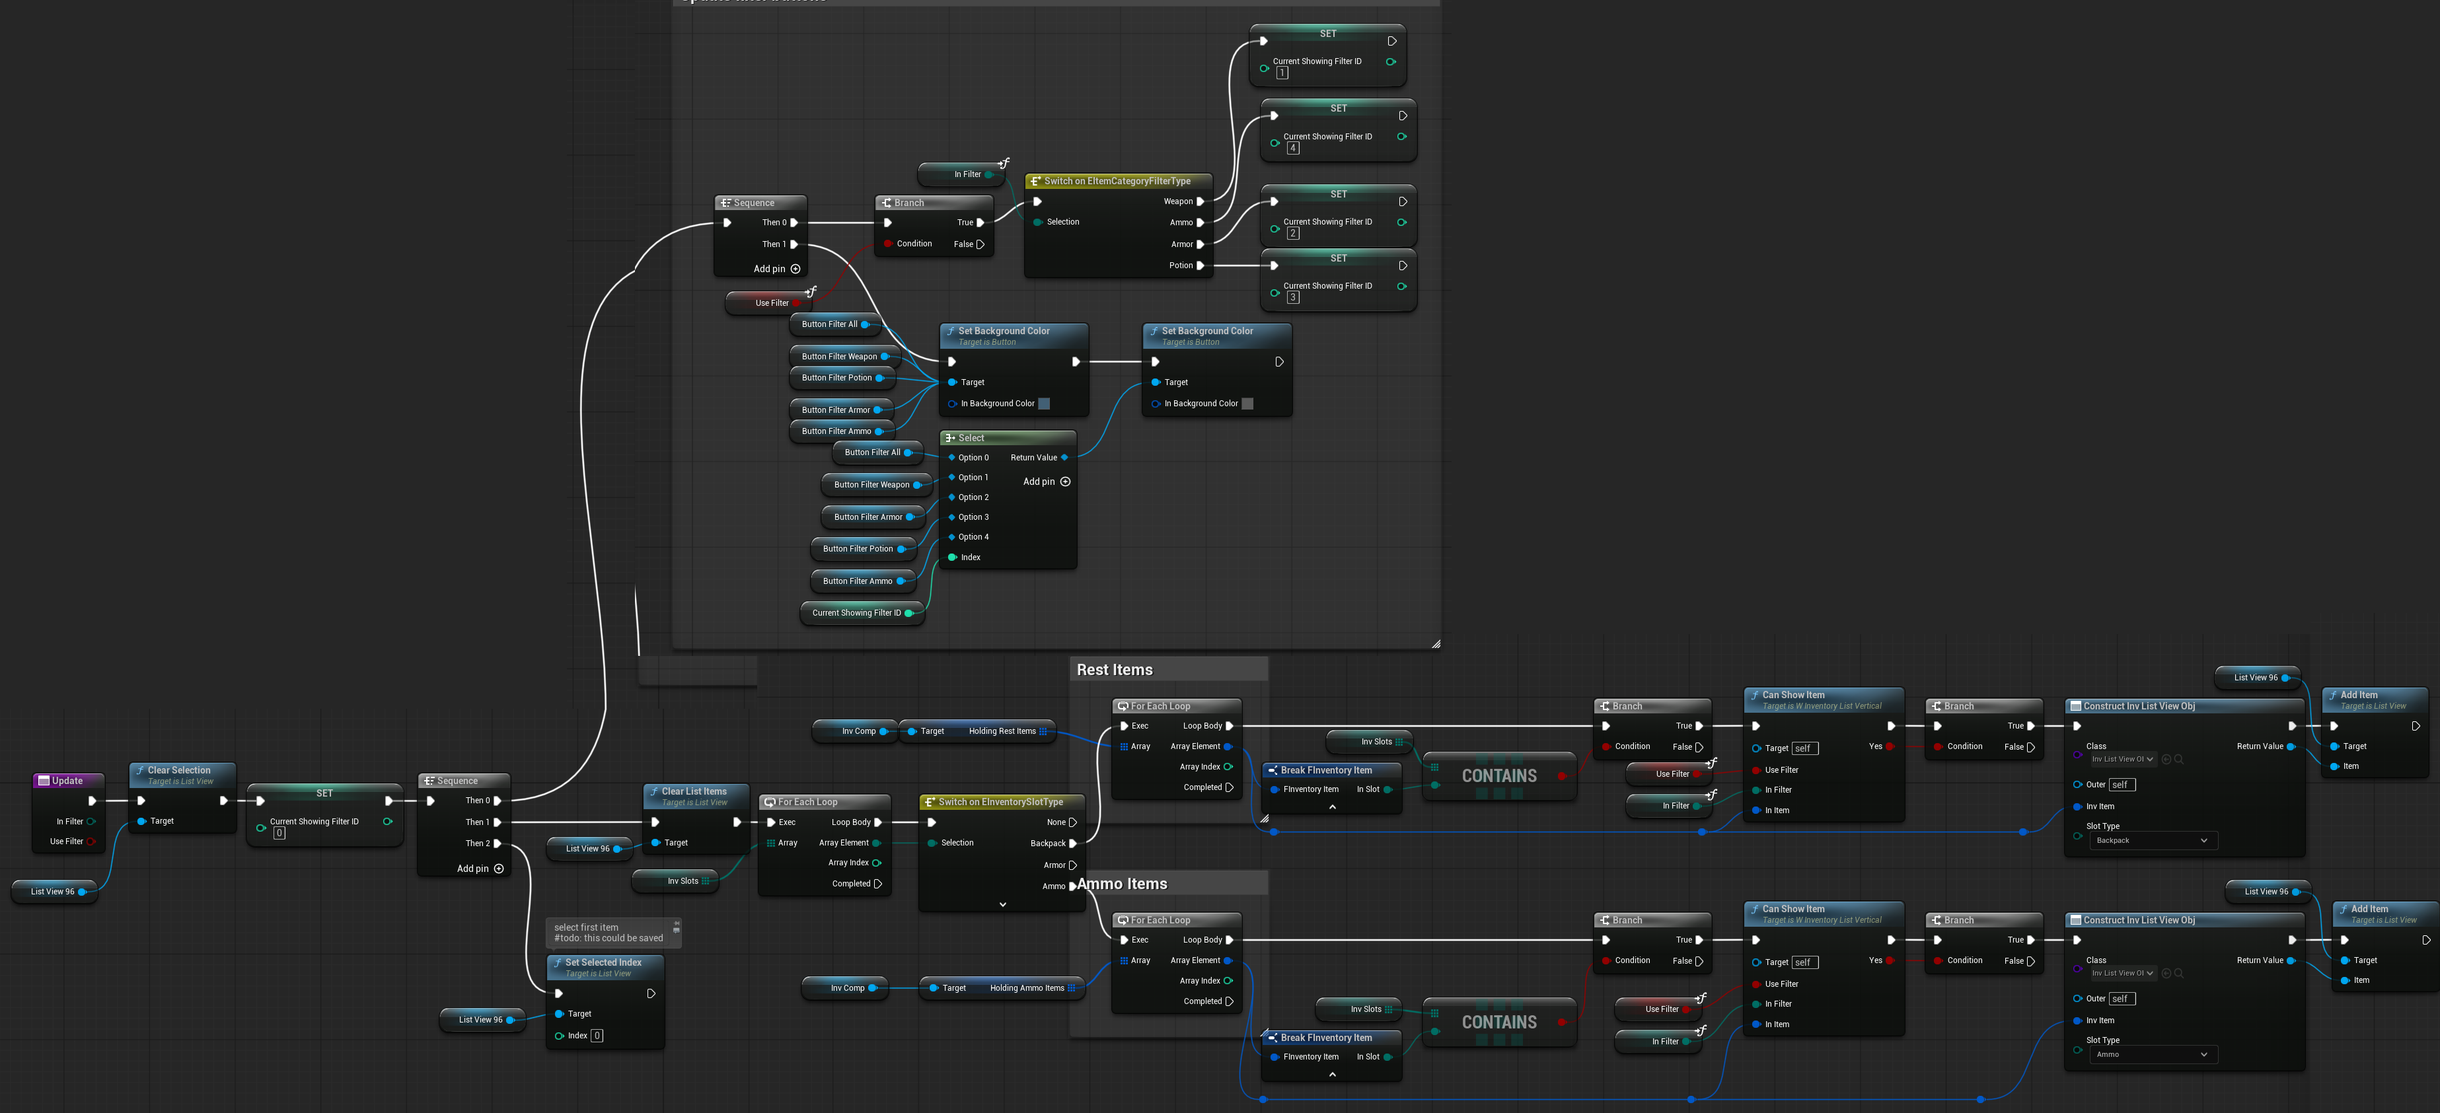
Task: Click the Clear Selection function icon
Action: [x=140, y=770]
